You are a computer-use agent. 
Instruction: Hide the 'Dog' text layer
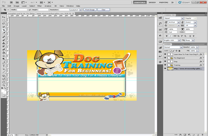click(165, 62)
